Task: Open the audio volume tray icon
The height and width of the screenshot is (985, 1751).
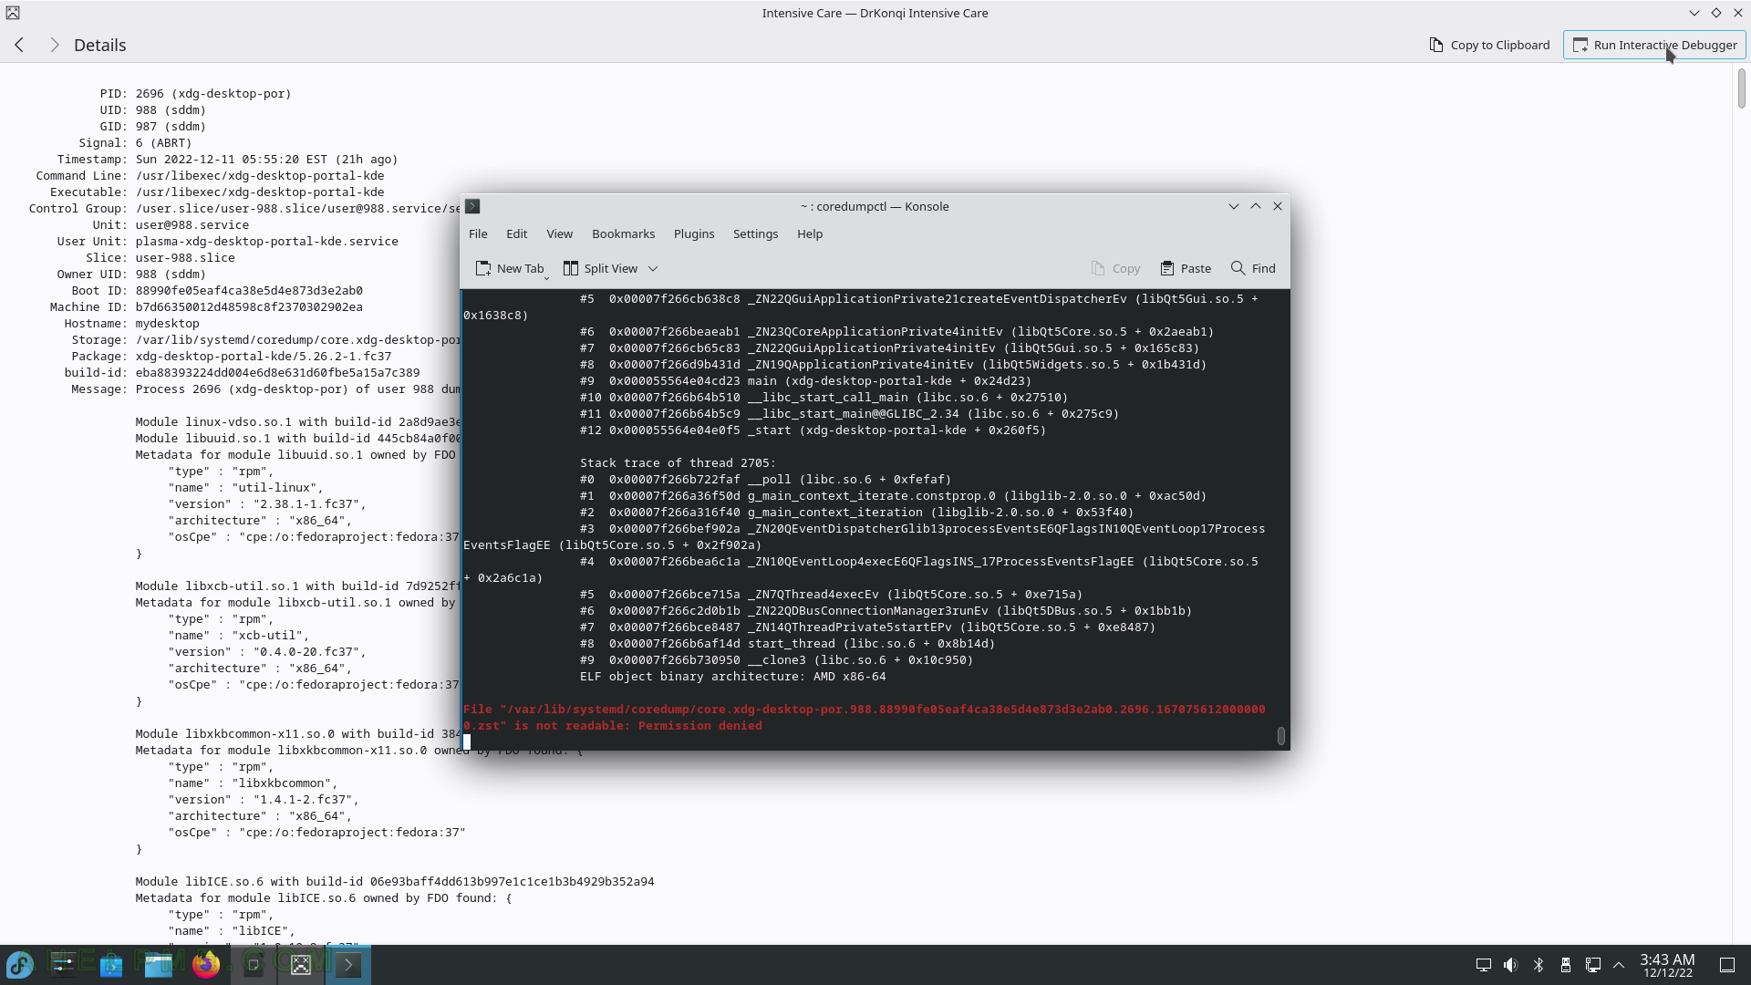Action: [1511, 965]
